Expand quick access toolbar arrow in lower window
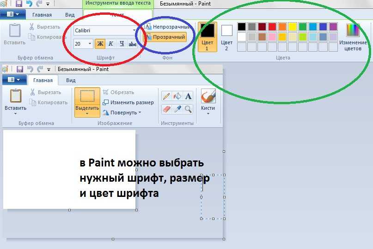Image resolution: width=373 pixels, height=249 pixels. [x=49, y=70]
